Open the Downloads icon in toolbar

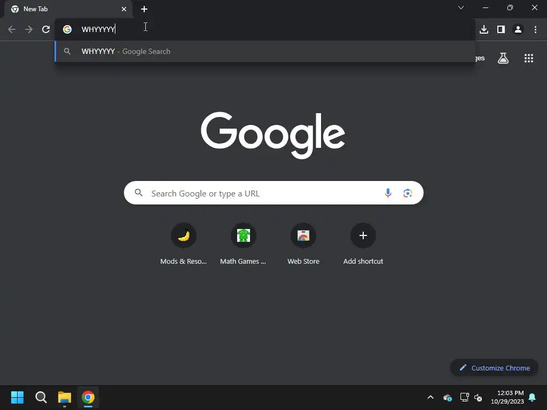click(x=484, y=29)
